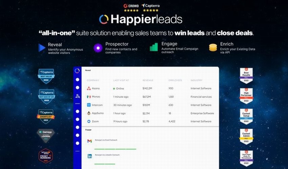The width and height of the screenshot is (288, 169).
Task: Click the $67.2M revenue value
Action: [x=147, y=97]
